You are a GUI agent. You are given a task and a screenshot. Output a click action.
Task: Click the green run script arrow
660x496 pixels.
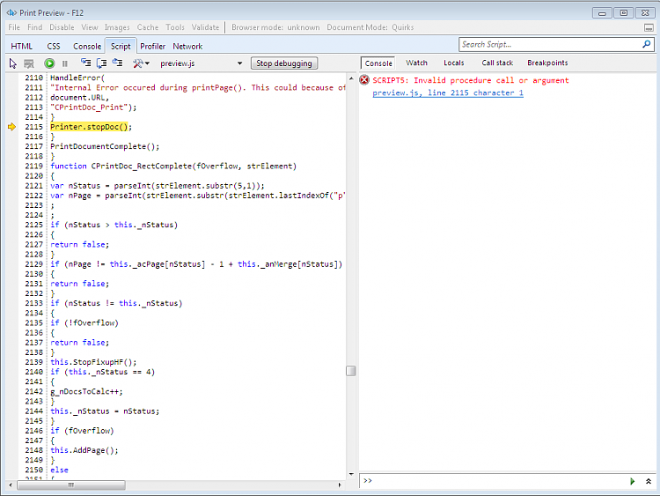632,481
